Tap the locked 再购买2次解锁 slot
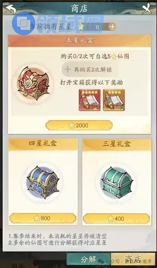Viewport: 157px width, 268px height. pos(90,70)
